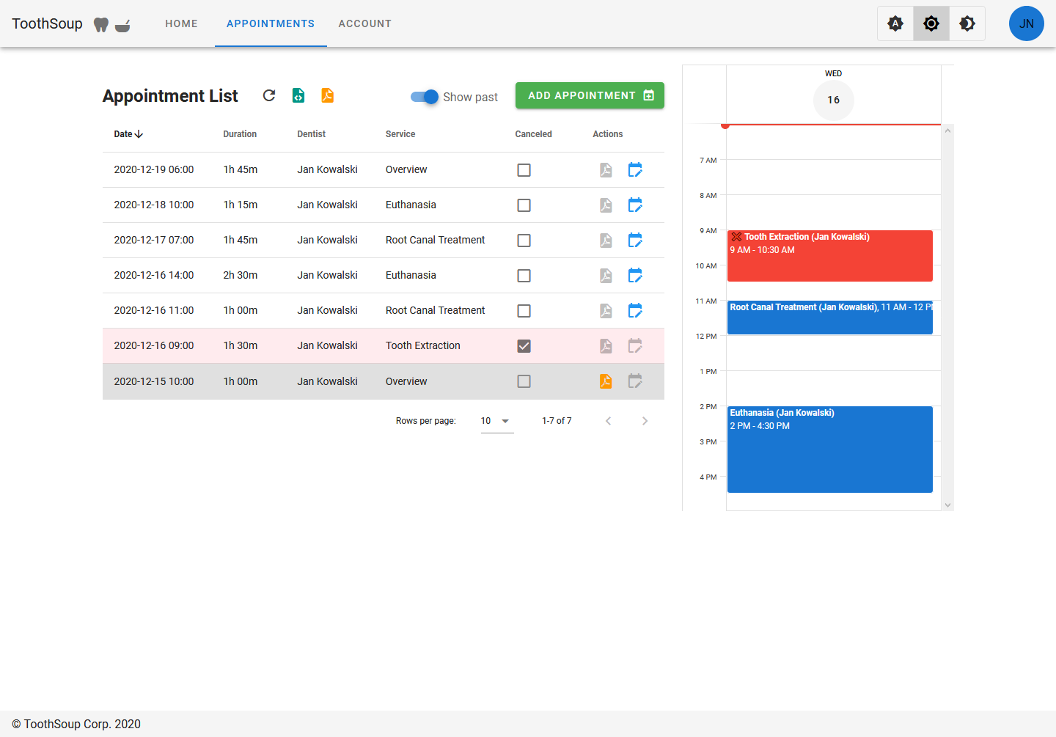Download PDF for 2020-12-16 14:00 appointment

[606, 276]
